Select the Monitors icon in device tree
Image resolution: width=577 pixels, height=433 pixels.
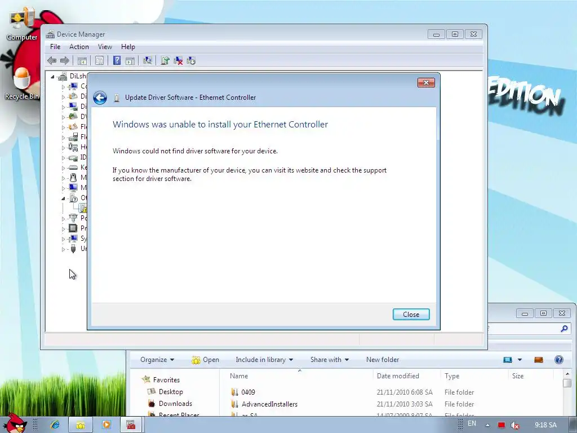coord(73,188)
